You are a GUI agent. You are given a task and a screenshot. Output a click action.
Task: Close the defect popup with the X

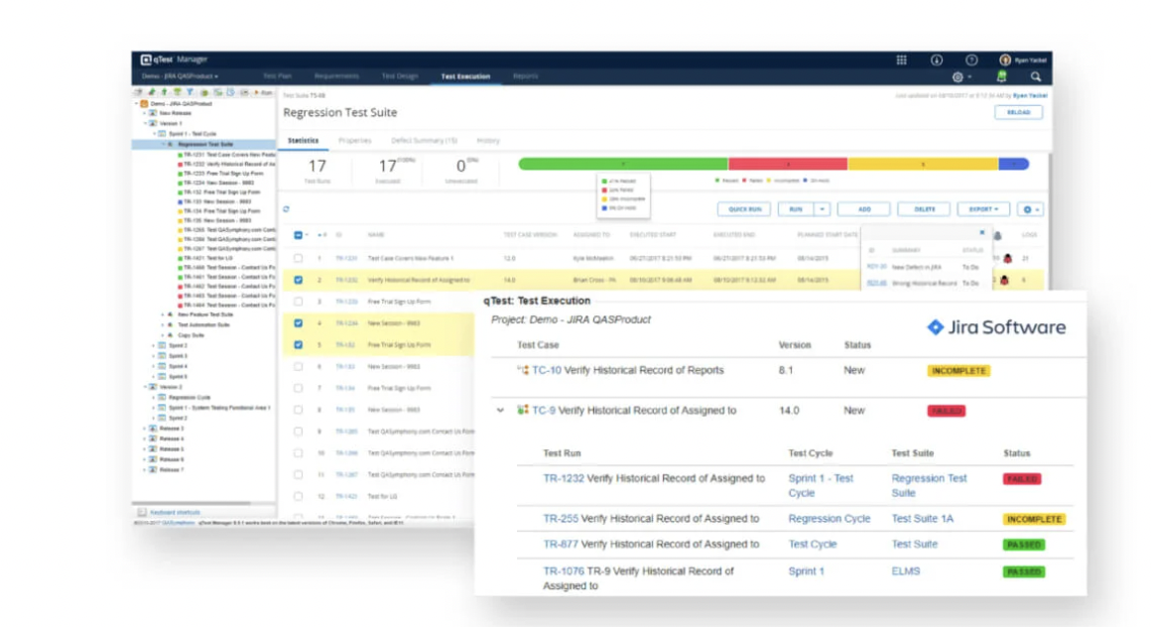point(982,233)
